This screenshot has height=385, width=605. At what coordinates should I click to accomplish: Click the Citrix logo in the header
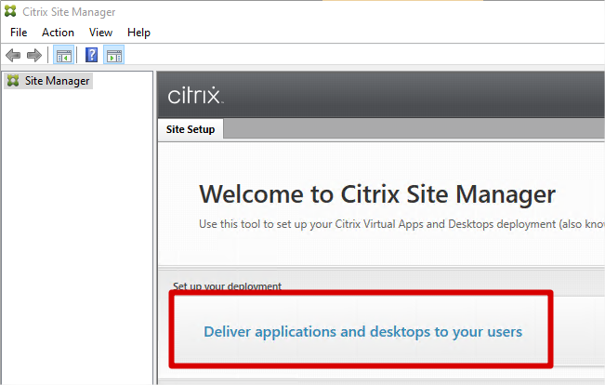[195, 95]
